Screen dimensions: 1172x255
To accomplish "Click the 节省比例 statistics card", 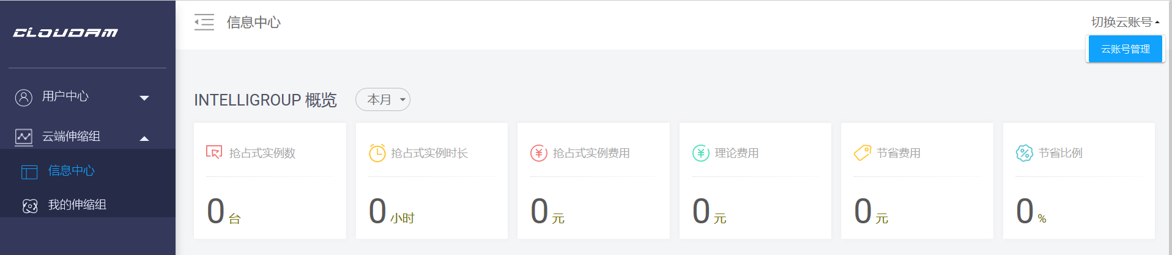I will 1079,181.
